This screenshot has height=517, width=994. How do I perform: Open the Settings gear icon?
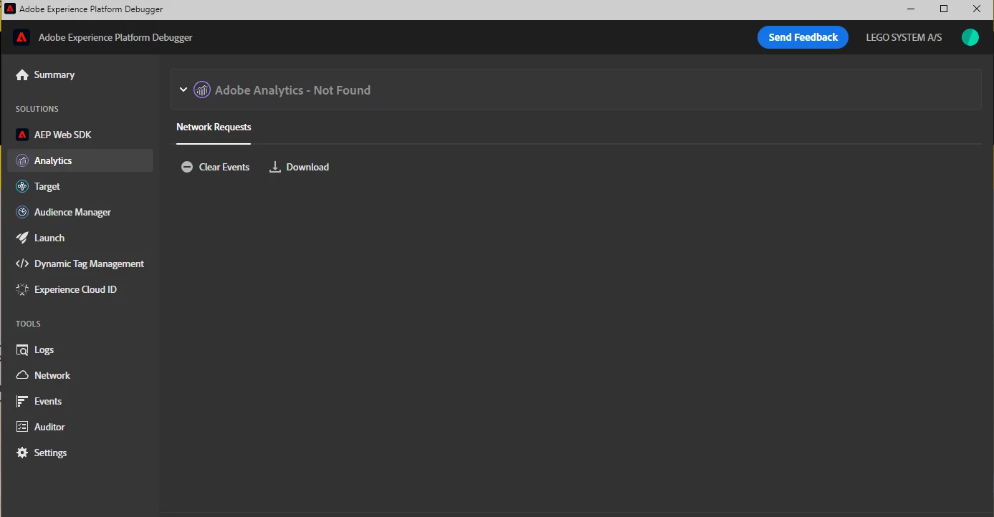coord(22,453)
